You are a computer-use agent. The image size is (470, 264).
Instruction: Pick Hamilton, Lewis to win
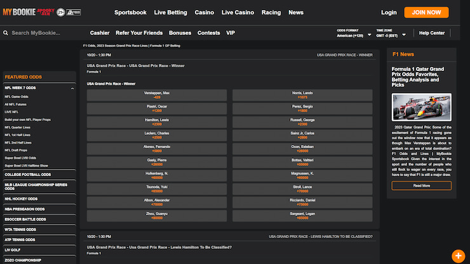pyautogui.click(x=157, y=122)
